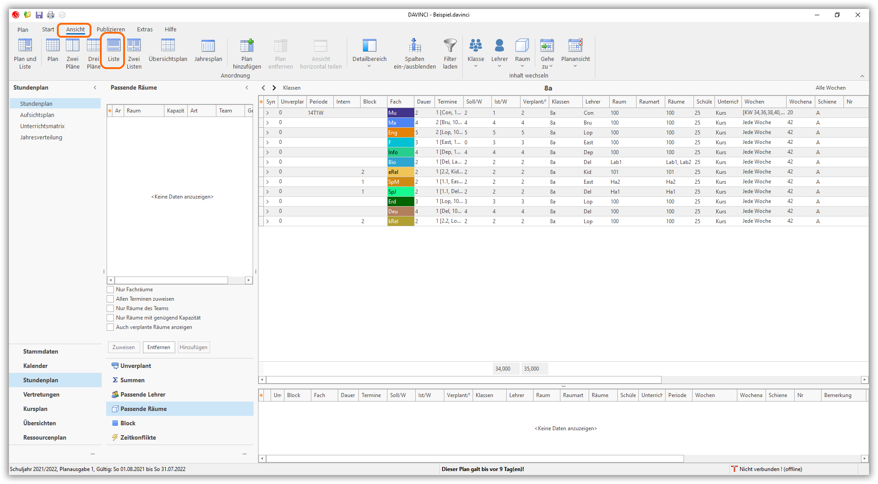Click the save disk icon in title bar

[39, 15]
